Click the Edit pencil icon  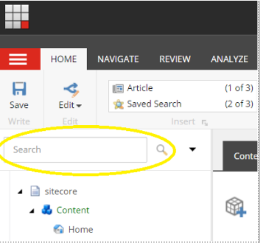click(x=72, y=90)
